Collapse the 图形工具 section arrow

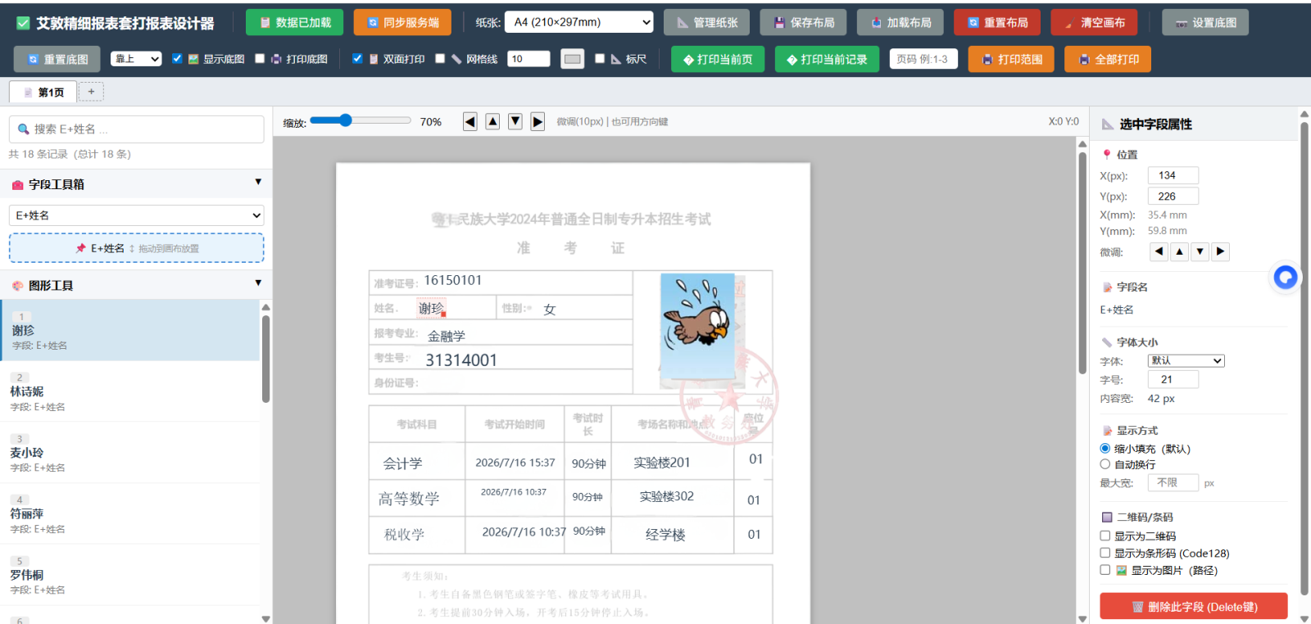pos(258,283)
